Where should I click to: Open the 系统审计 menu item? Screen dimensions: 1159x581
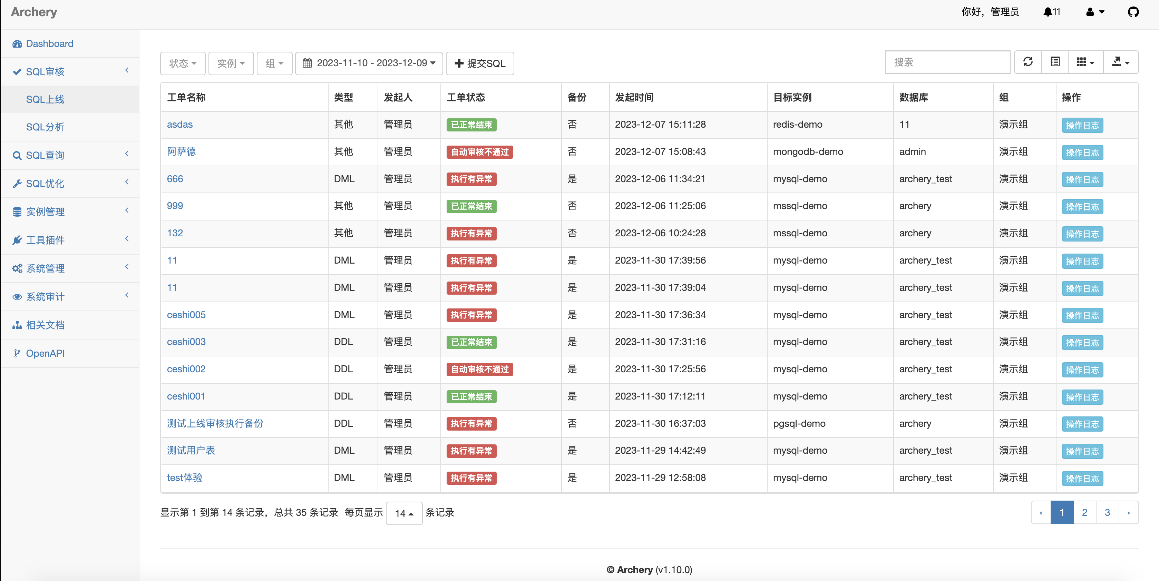(70, 297)
